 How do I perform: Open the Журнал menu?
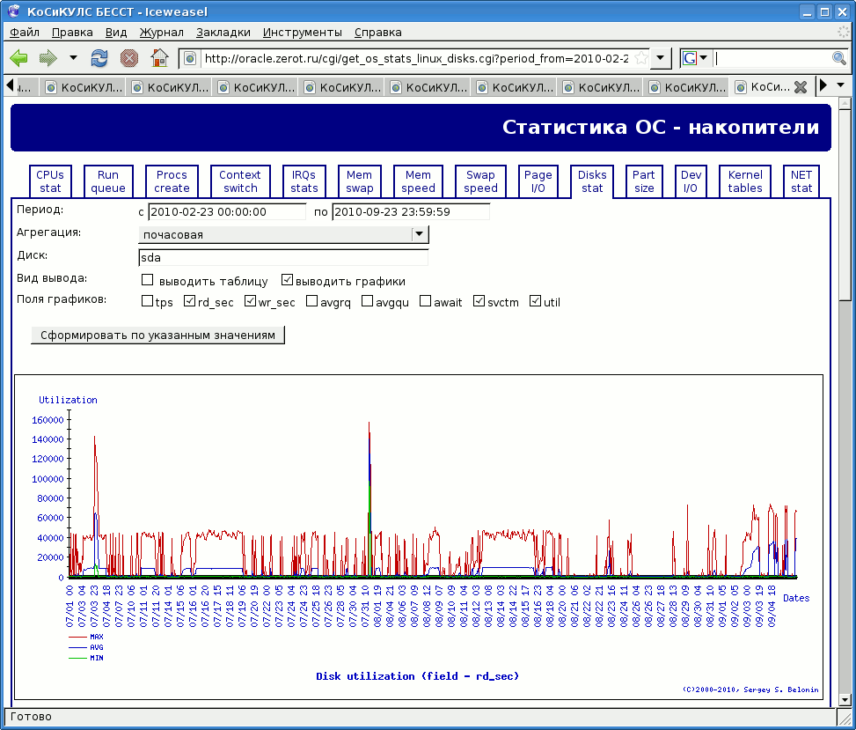pyautogui.click(x=162, y=33)
